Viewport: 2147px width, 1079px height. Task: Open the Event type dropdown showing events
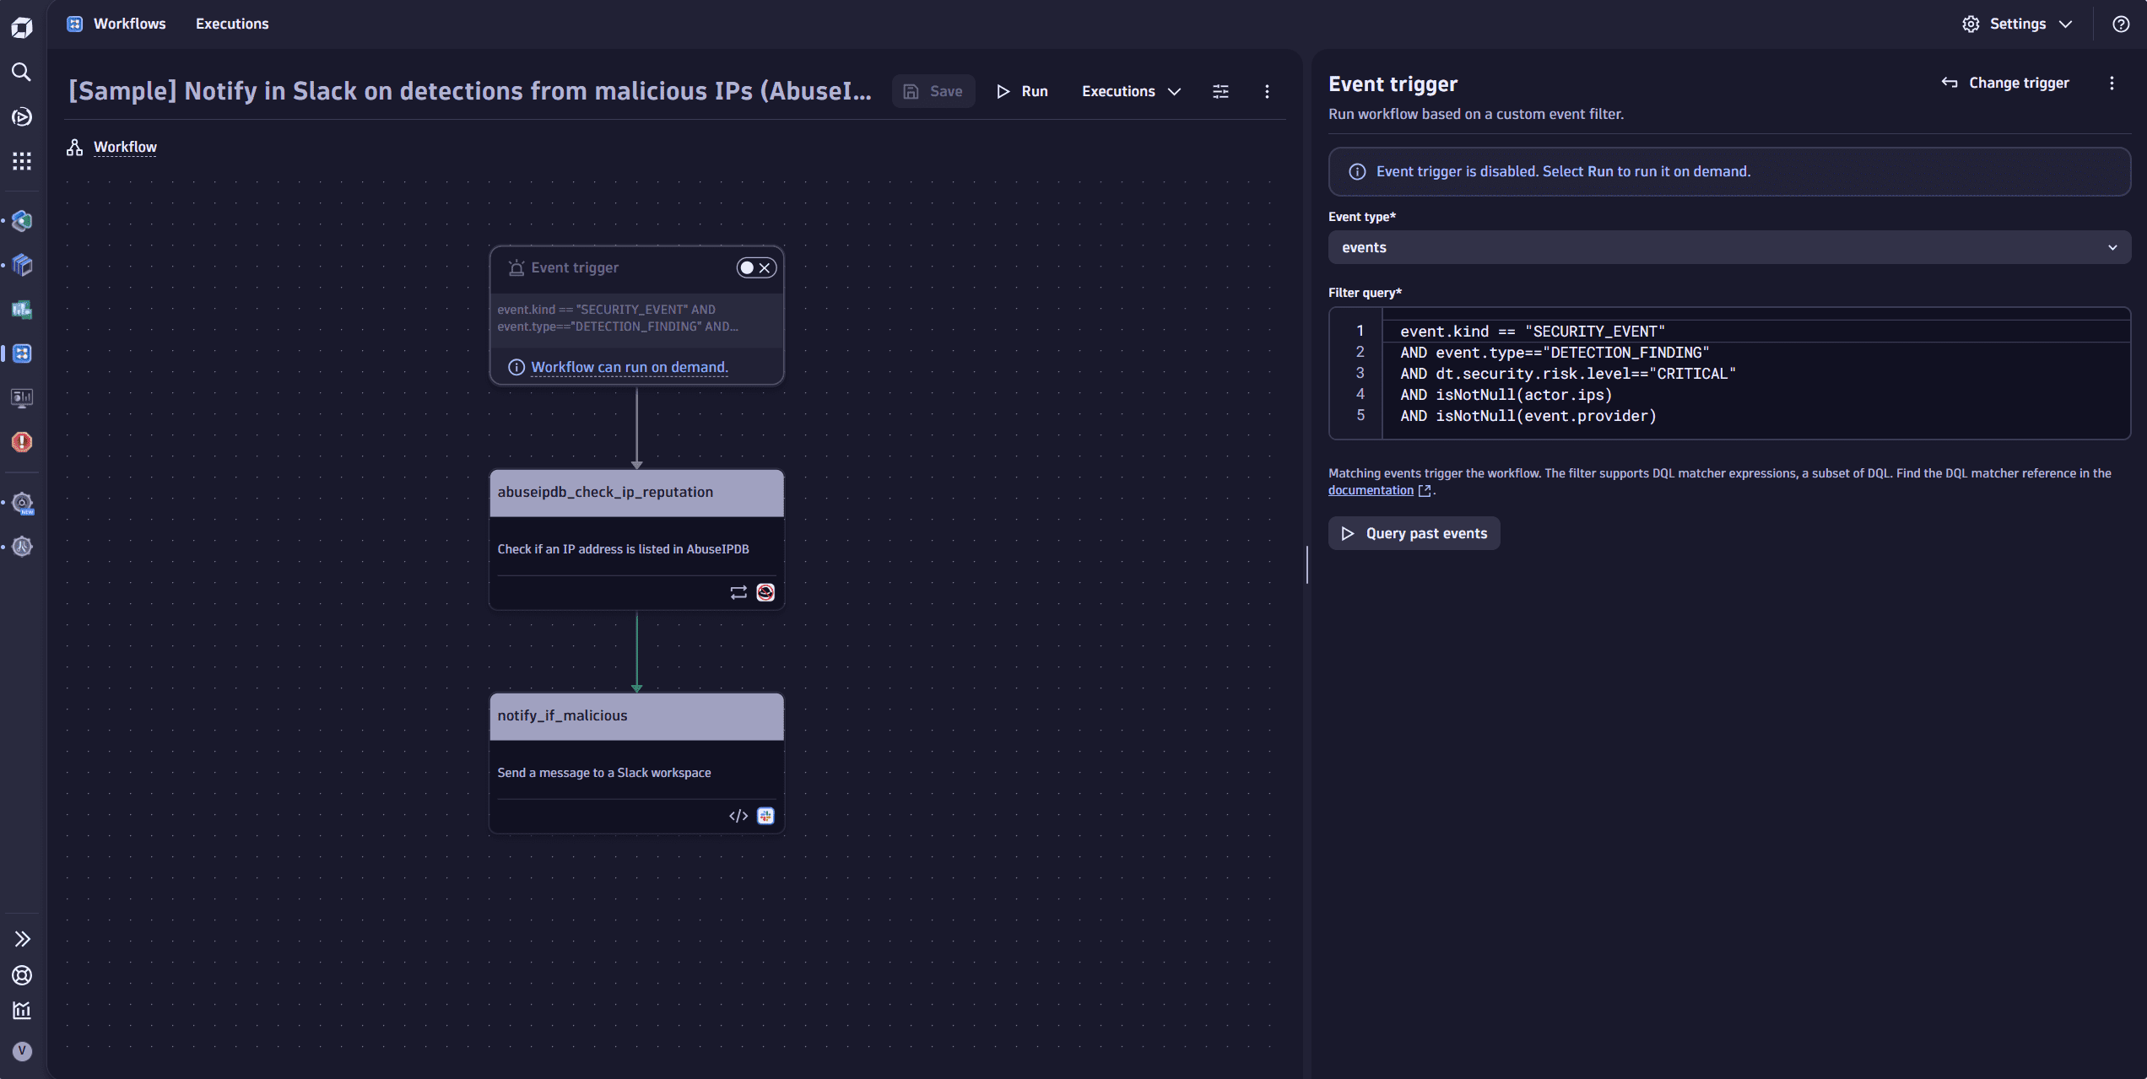pos(1729,247)
